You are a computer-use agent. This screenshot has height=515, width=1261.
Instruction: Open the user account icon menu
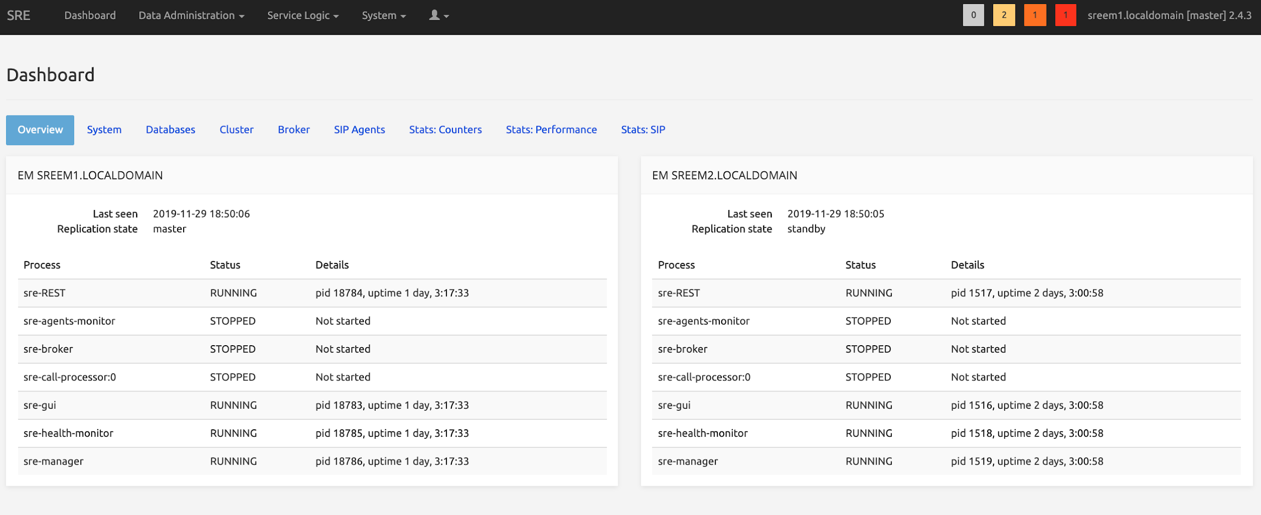(x=439, y=16)
